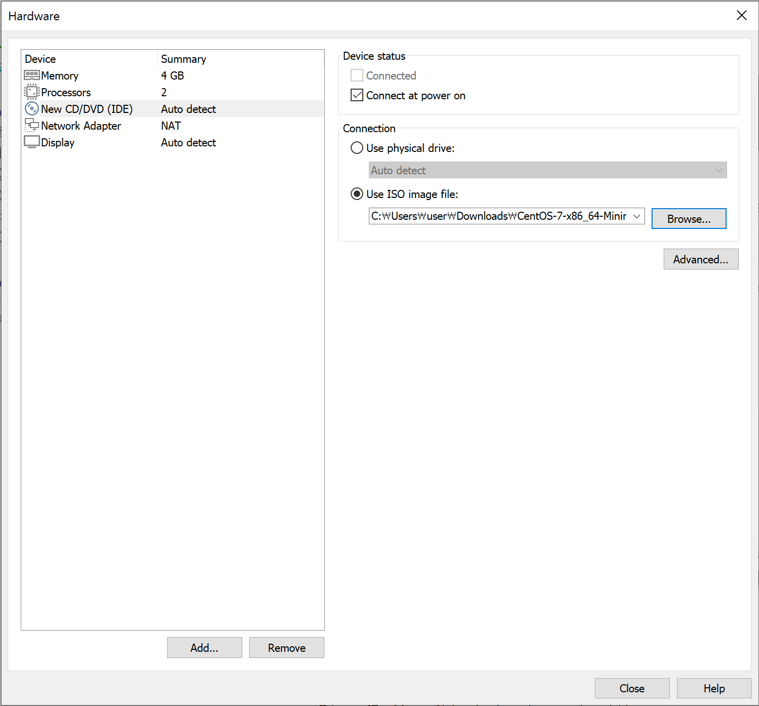Viewport: 759px width, 706px height.
Task: Browse for an ISO image file
Action: pyautogui.click(x=689, y=219)
